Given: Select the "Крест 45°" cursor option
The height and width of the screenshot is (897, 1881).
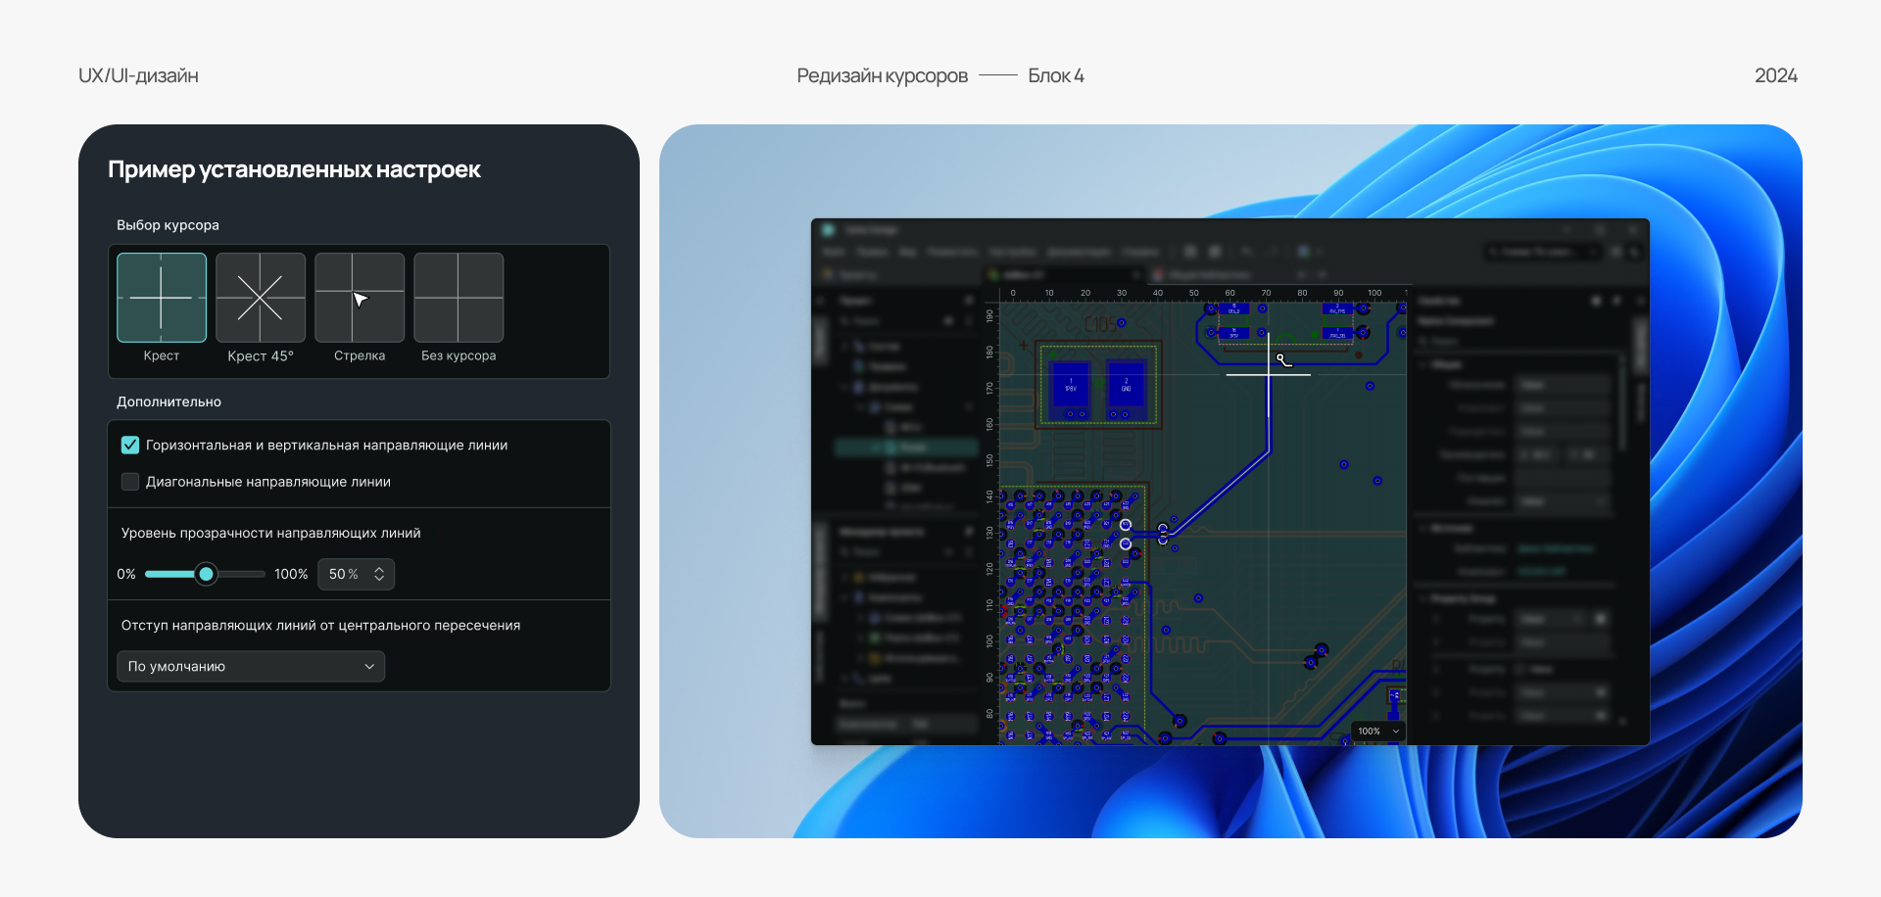Looking at the screenshot, I should pyautogui.click(x=260, y=298).
